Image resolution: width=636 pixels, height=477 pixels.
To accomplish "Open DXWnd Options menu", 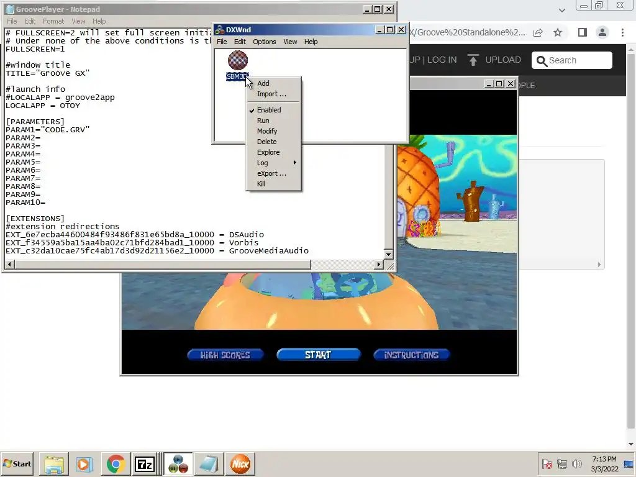I will pos(265,42).
